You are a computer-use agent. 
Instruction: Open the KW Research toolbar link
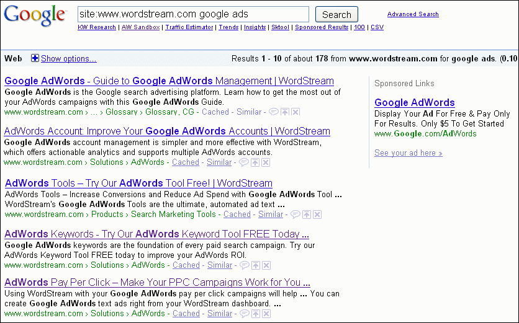(x=97, y=27)
